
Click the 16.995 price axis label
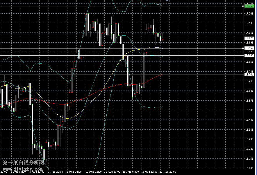pyautogui.click(x=249, y=43)
